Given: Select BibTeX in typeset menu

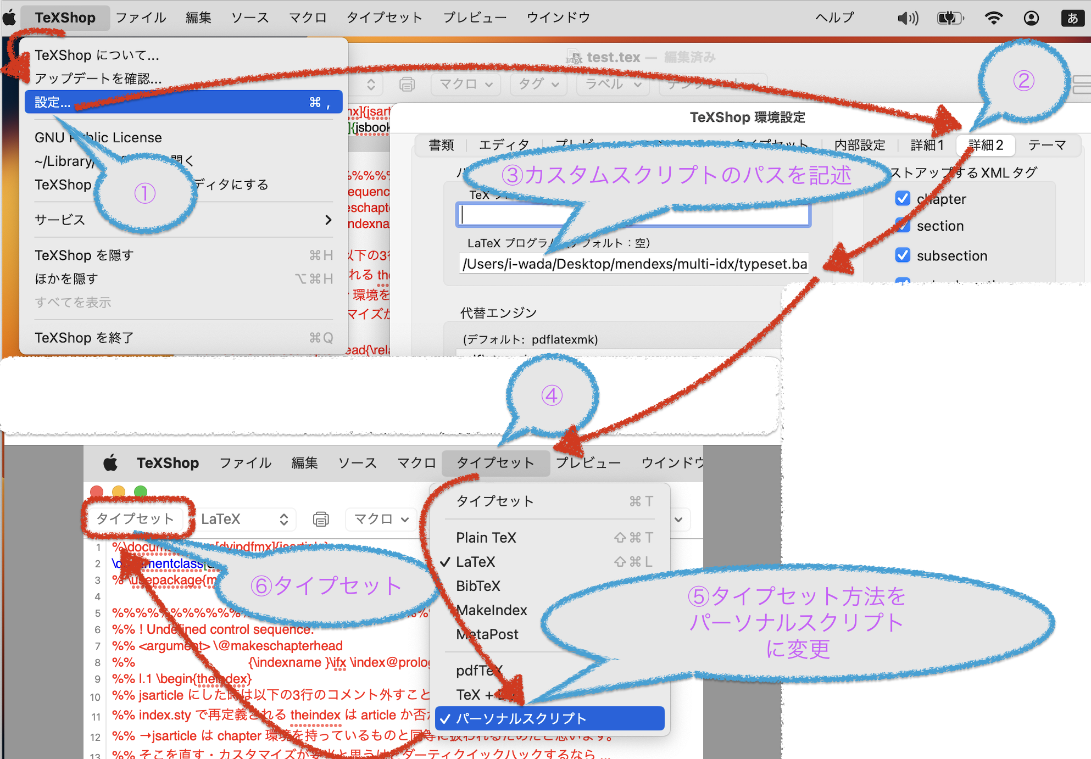Looking at the screenshot, I should pyautogui.click(x=549, y=586).
